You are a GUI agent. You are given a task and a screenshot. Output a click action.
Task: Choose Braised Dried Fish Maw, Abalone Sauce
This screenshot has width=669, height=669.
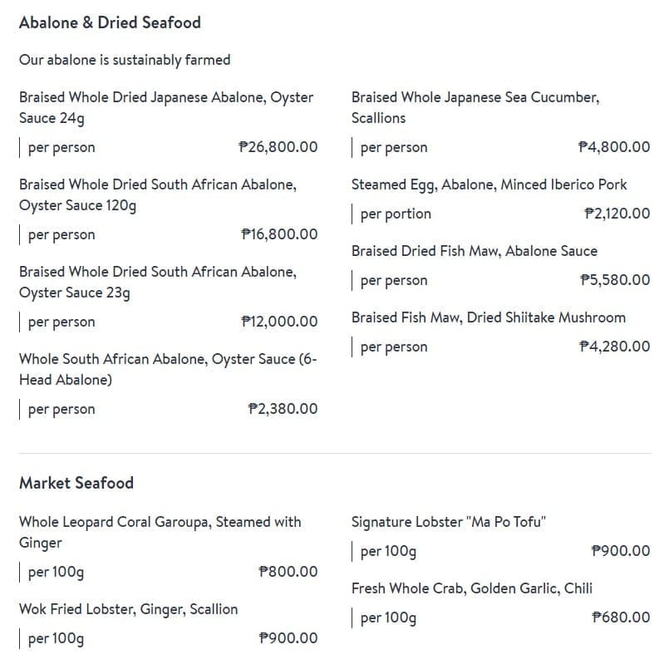474,251
